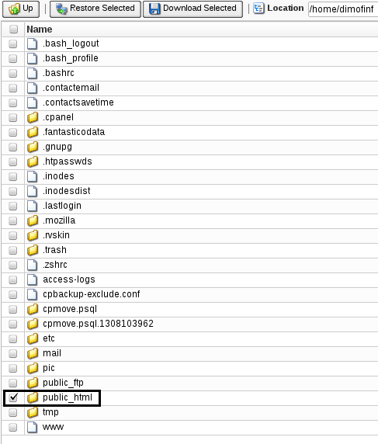Image resolution: width=378 pixels, height=444 pixels.
Task: Click the .rvskin folder icon
Action: pos(33,235)
